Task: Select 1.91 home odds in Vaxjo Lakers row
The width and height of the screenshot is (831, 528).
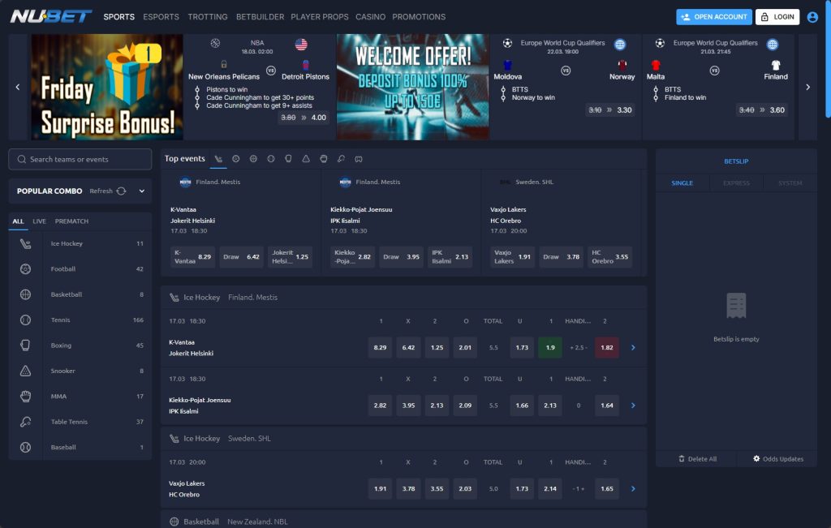Action: (380, 488)
